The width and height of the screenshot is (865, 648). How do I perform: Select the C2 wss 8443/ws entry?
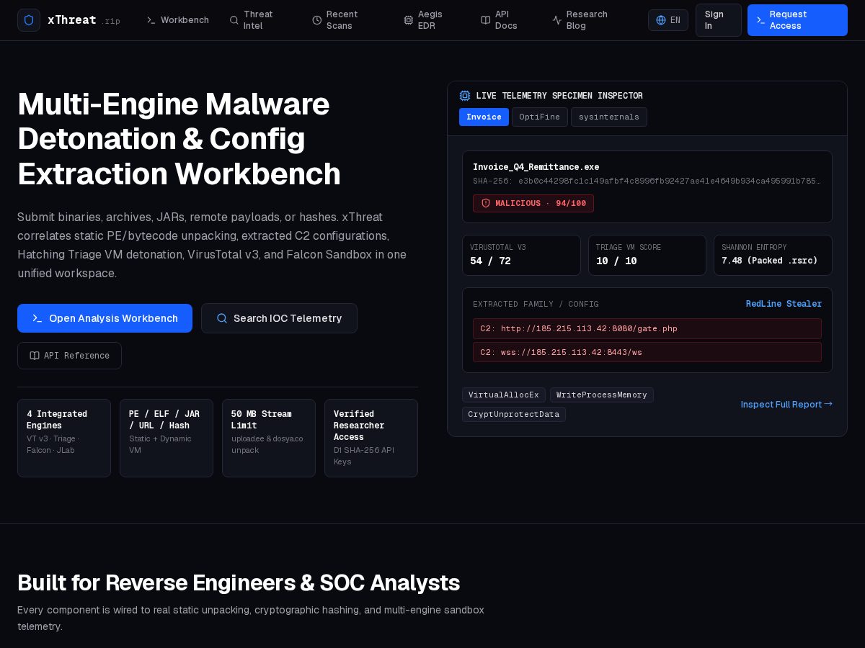(647, 352)
